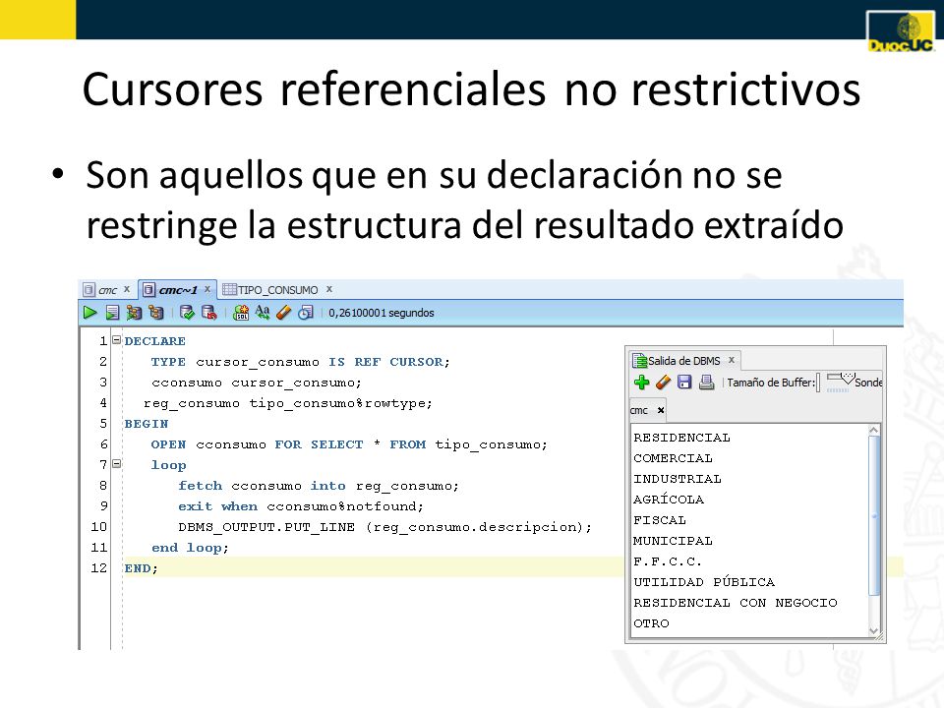Image resolution: width=944 pixels, height=708 pixels.
Task: Close the cmc tab in the DBMS output panel
Action: 661,410
